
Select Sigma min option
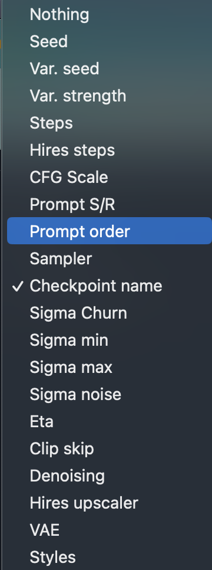pyautogui.click(x=109, y=340)
